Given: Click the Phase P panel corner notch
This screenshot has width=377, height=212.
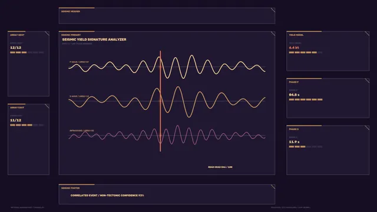Looking at the screenshot, I should pyautogui.click(x=367, y=81).
